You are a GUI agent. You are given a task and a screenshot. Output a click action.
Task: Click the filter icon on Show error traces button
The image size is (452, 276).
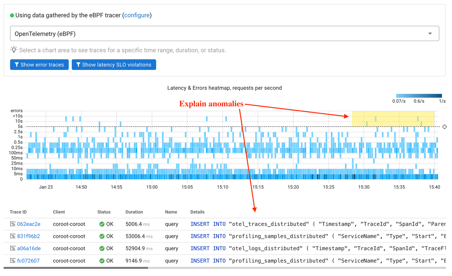point(17,64)
